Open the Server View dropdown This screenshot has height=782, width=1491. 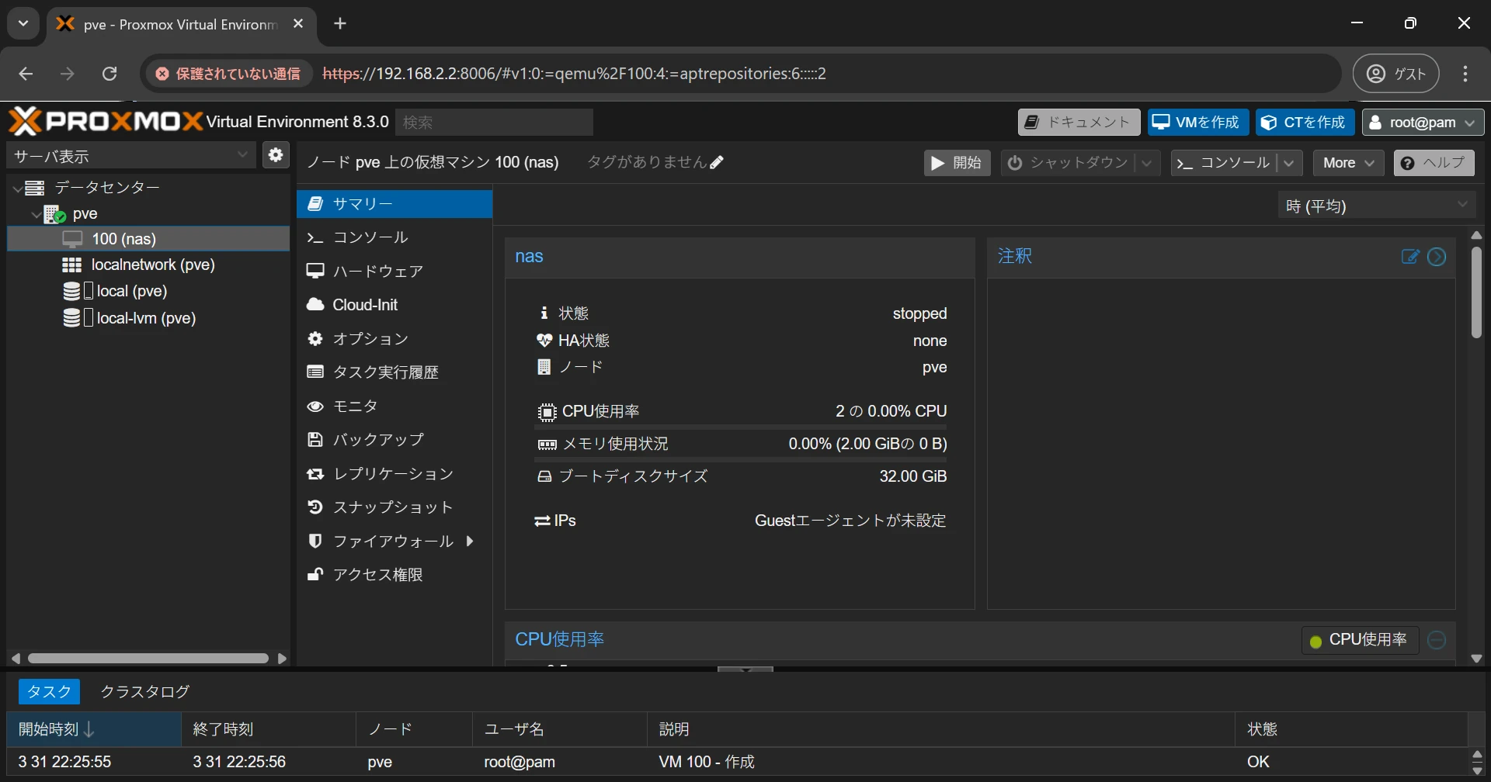pos(132,156)
